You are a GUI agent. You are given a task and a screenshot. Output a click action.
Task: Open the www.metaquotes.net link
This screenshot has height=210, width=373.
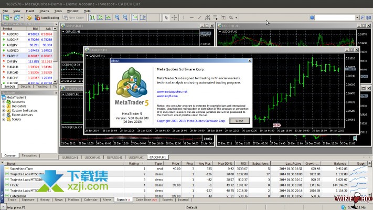[x=172, y=92]
